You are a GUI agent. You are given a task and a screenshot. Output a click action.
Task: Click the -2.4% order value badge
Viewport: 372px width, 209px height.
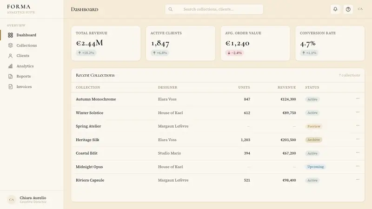coord(235,53)
